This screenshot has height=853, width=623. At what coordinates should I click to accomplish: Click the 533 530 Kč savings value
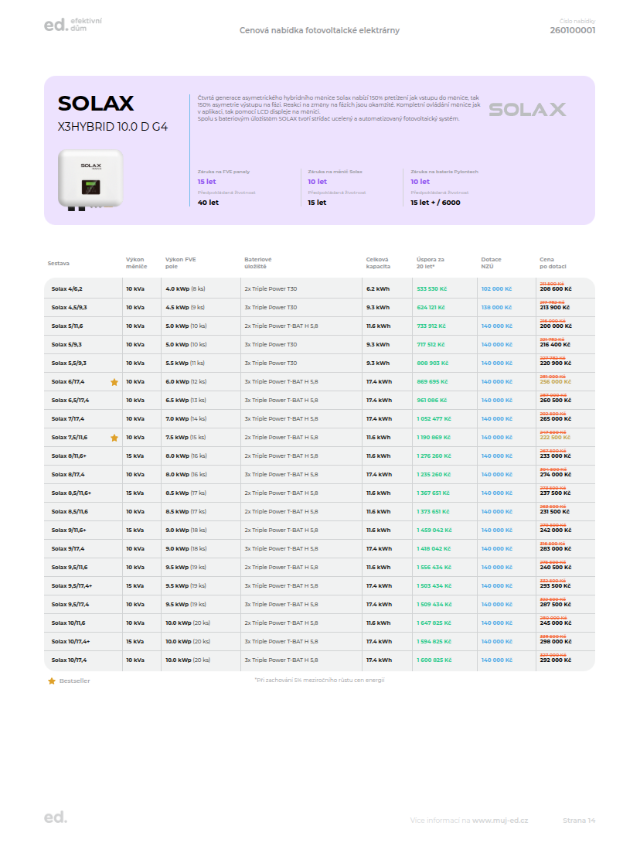click(x=432, y=288)
